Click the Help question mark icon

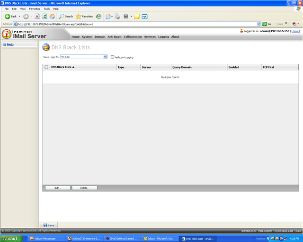(5, 44)
